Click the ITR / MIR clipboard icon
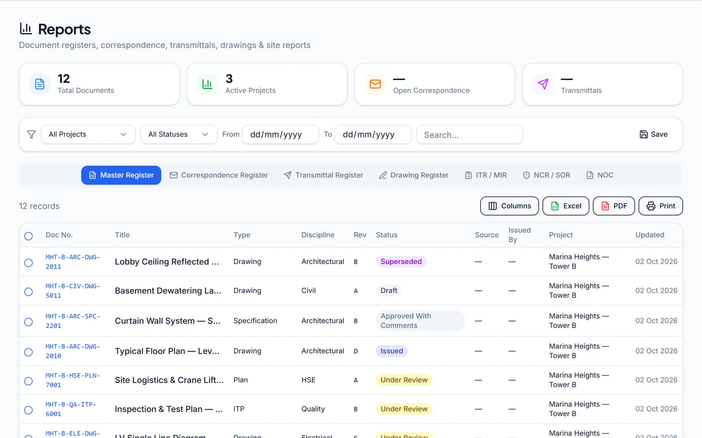Screen dimensions: 702x438 (468, 175)
